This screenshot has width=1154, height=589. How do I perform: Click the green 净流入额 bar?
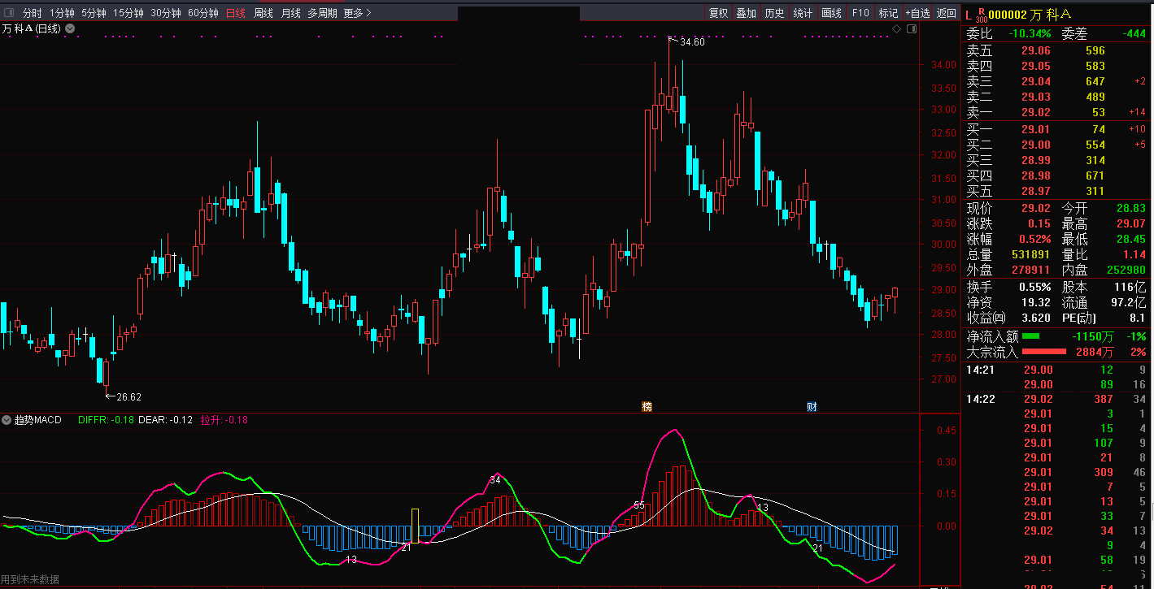click(x=1030, y=336)
